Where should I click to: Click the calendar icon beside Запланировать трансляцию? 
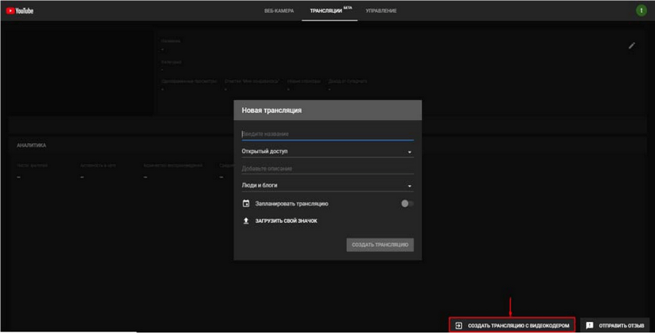(x=246, y=204)
